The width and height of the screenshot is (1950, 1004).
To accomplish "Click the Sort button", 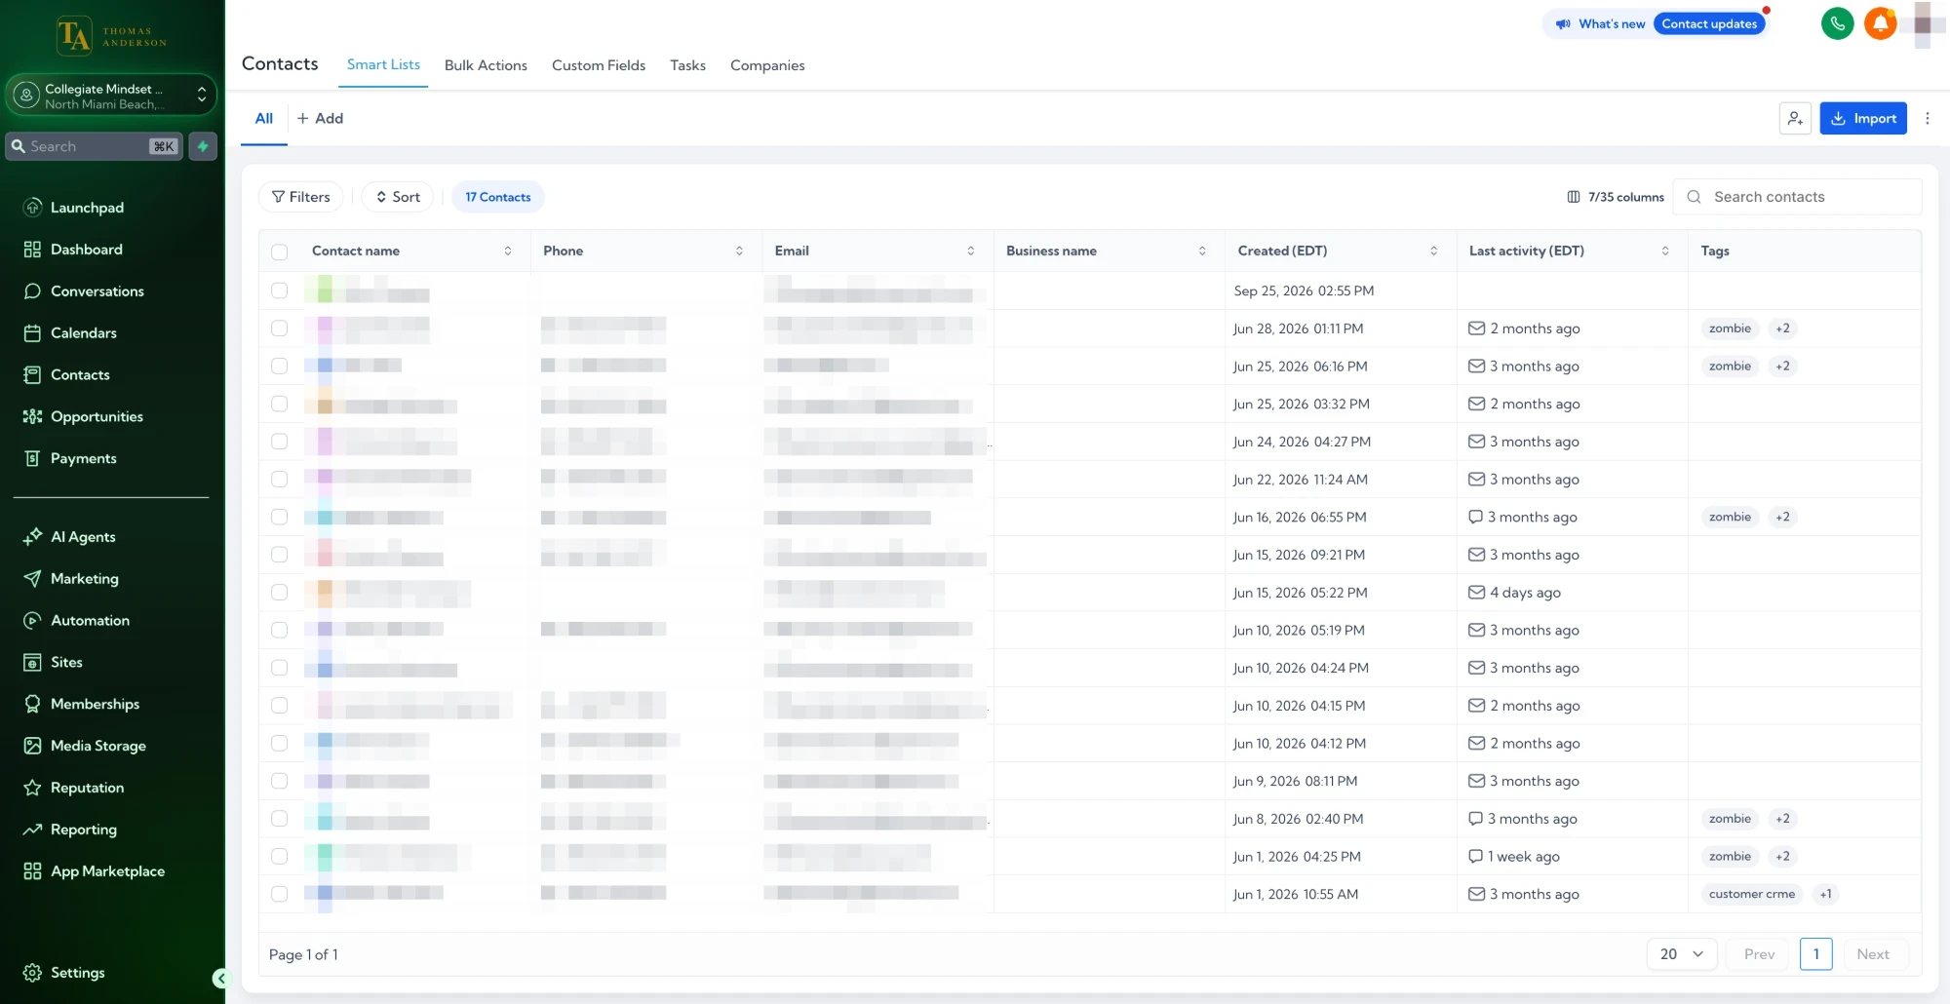I will 398,197.
